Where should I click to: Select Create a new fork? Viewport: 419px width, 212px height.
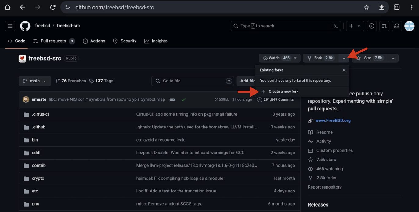[x=283, y=92]
